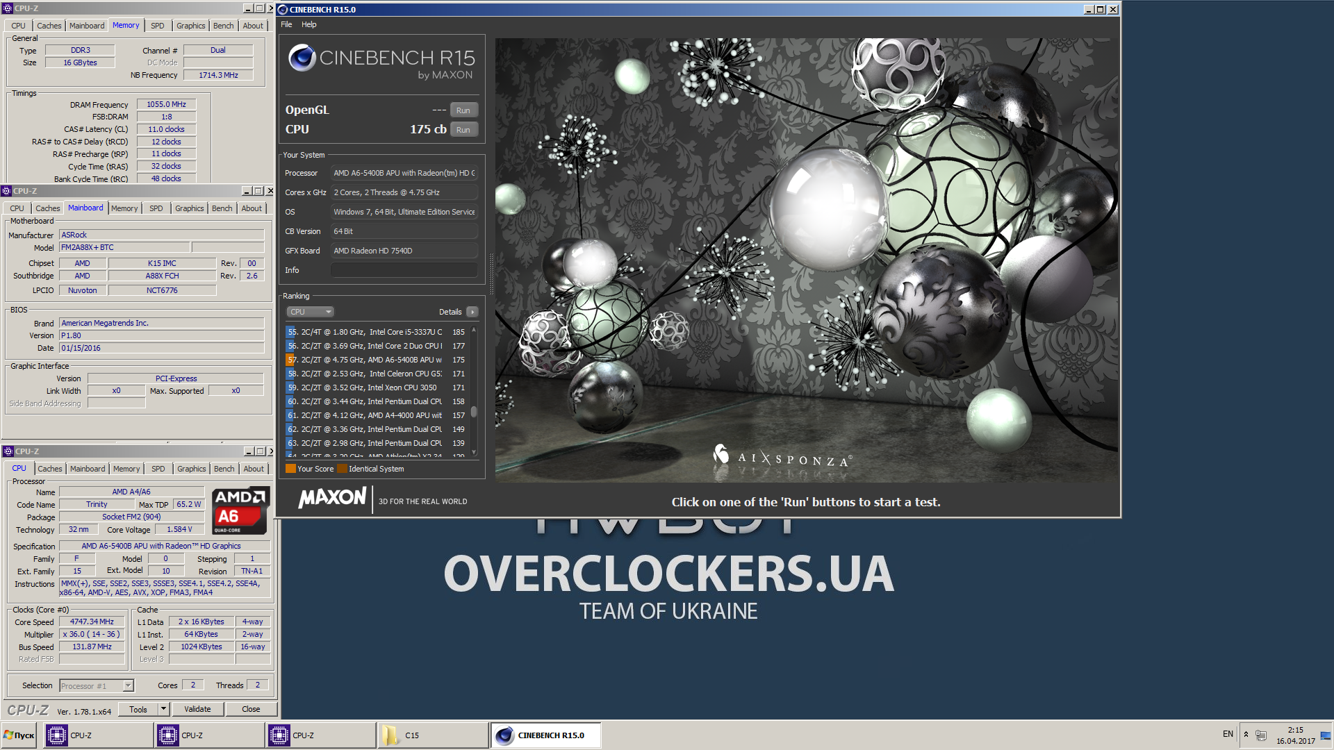Image resolution: width=1334 pixels, height=750 pixels.
Task: Click the motherboard Model FM2A88X+ BTC value
Action: click(x=124, y=247)
